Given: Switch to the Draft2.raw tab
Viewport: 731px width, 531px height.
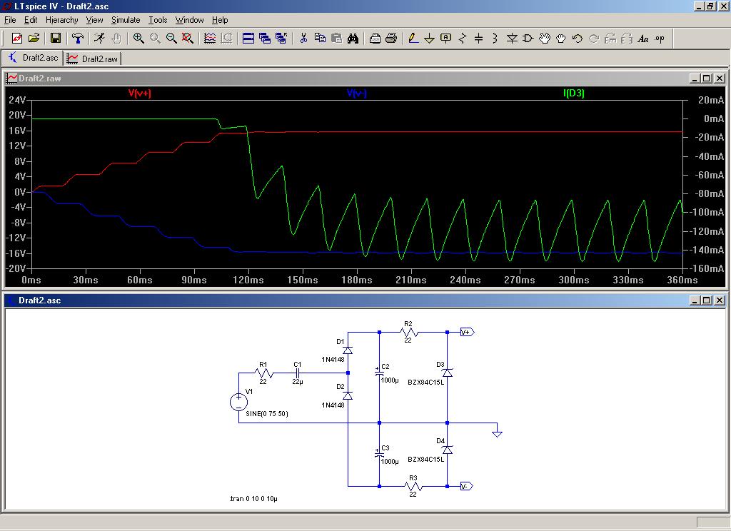Looking at the screenshot, I should coord(92,59).
